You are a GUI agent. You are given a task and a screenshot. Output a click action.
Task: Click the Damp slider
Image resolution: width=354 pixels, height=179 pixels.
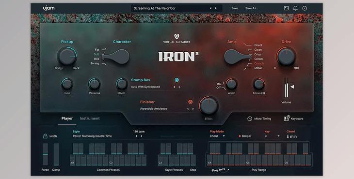[x=56, y=154]
